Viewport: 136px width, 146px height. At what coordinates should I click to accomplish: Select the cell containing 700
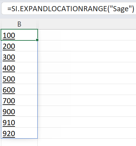pos(19,100)
